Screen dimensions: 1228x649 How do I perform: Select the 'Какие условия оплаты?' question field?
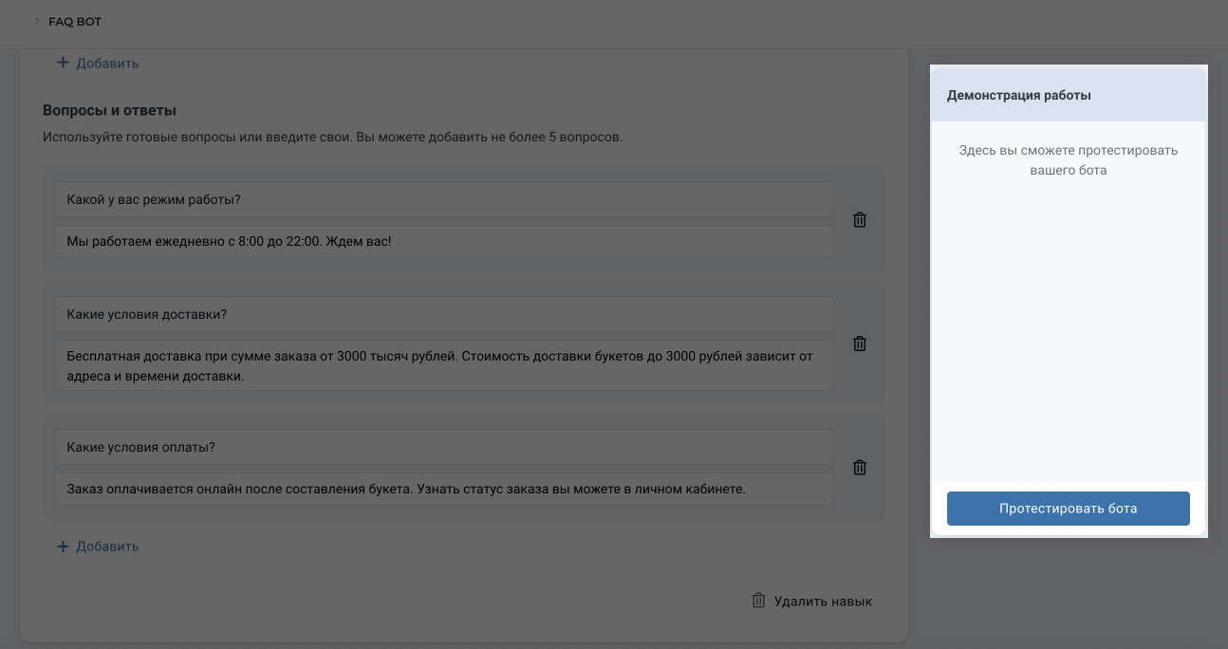443,447
